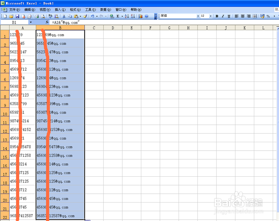Image resolution: width=279 pixels, height=221 pixels.
Task: Toggle Italic formatting
Action: pos(223,16)
